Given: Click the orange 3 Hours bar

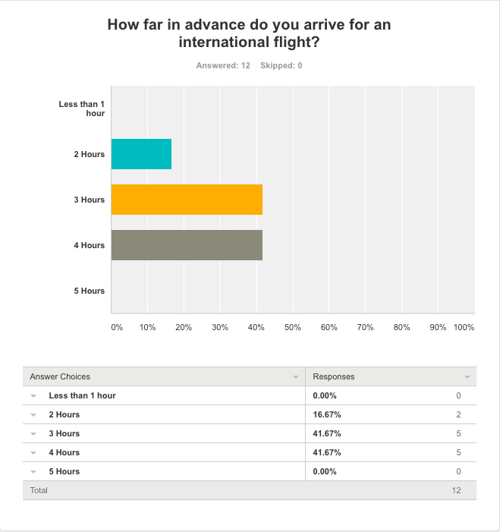Looking at the screenshot, I should 187,200.
